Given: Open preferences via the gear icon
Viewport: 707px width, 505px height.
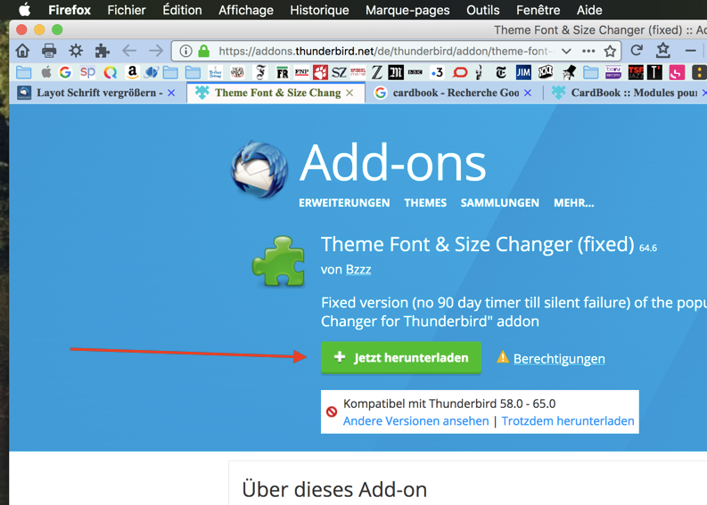Looking at the screenshot, I should tap(76, 51).
